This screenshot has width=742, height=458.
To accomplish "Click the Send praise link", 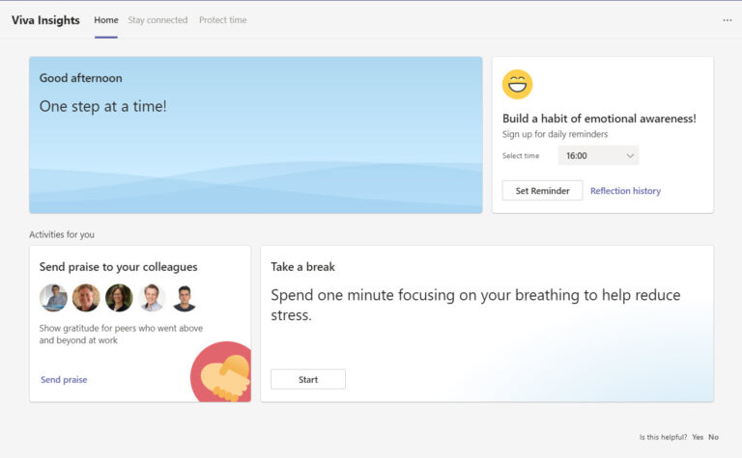I will (x=64, y=380).
